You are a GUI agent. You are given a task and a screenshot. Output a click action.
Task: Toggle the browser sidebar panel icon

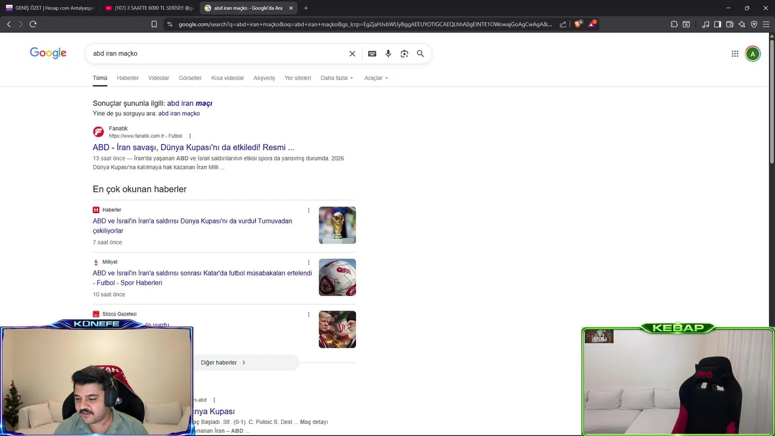(717, 24)
